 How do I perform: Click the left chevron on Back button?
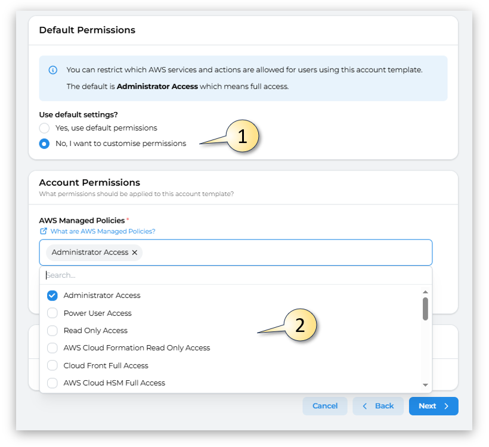tap(365, 406)
